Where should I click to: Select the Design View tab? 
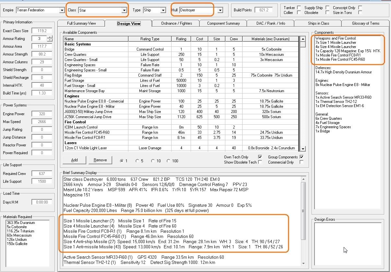[129, 23]
